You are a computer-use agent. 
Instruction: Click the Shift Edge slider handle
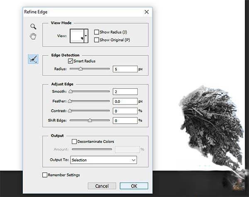click(x=90, y=120)
